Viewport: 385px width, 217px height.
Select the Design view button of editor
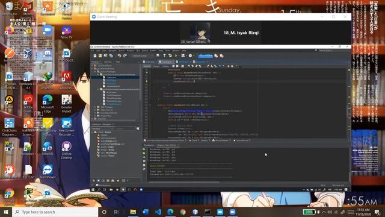tap(156, 66)
